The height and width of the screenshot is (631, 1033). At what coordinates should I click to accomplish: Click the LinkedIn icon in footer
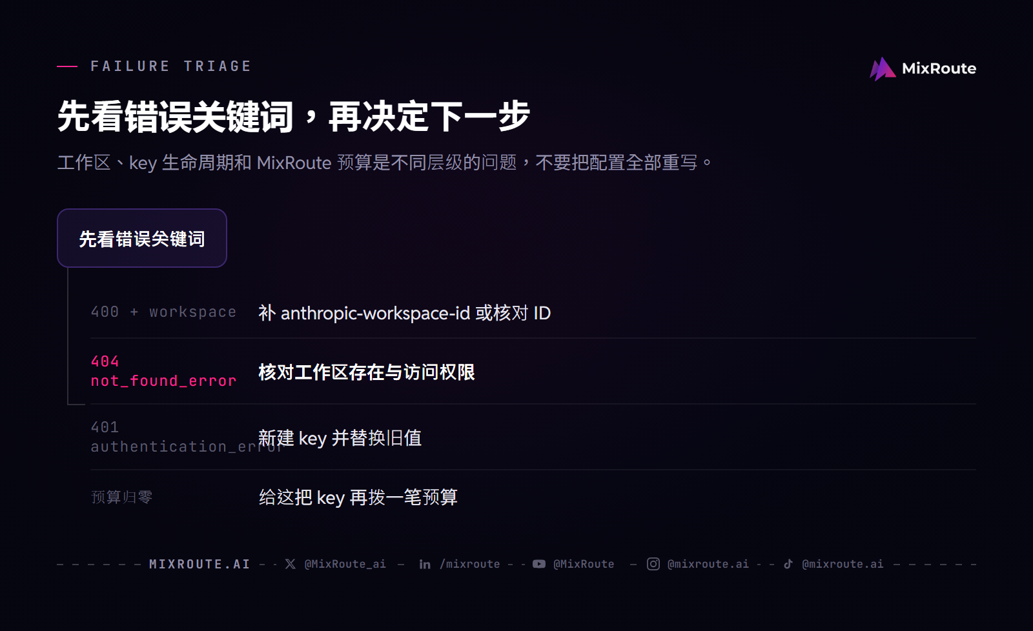click(x=425, y=564)
